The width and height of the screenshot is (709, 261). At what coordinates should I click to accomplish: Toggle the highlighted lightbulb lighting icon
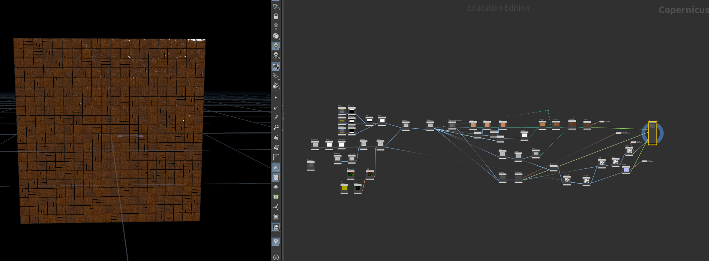(276, 46)
